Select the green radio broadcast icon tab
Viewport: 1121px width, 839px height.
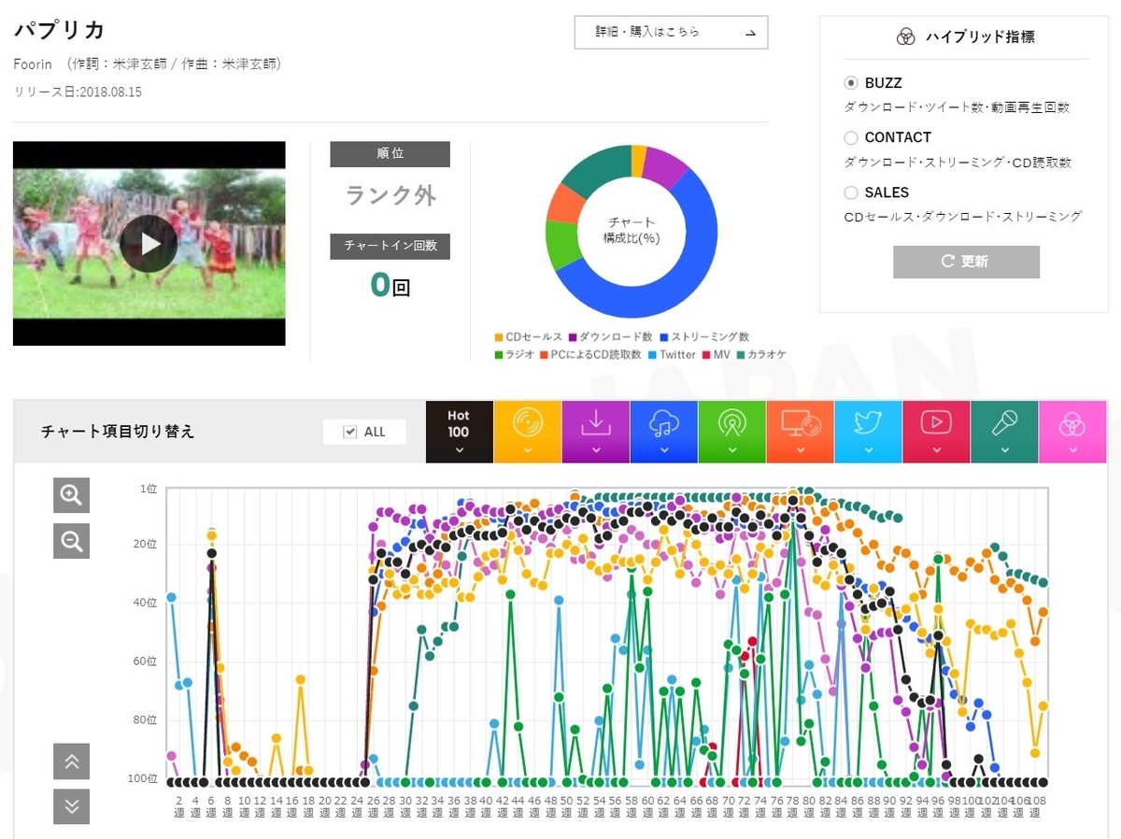pyautogui.click(x=731, y=432)
